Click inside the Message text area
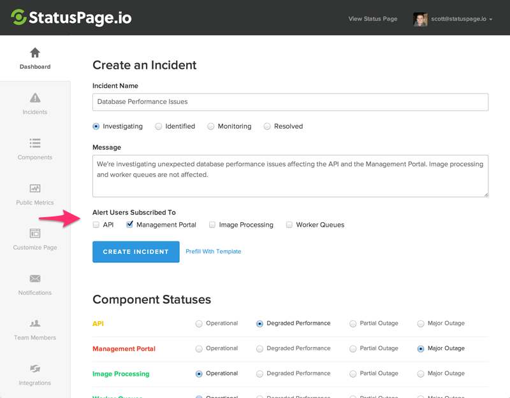The height and width of the screenshot is (398, 510). (x=290, y=176)
